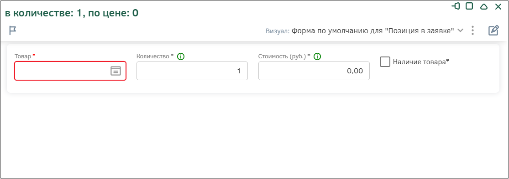Click the dock window icon at top right
509x179 pixels.
pyautogui.click(x=456, y=6)
